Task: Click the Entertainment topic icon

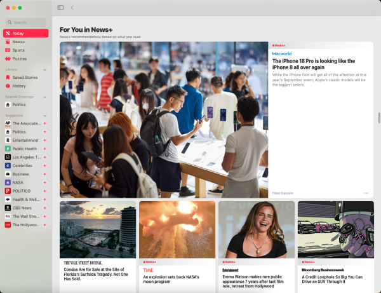Action: coord(8,140)
